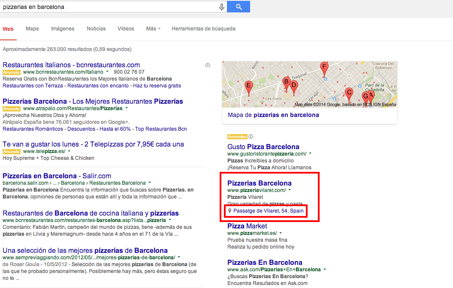Open Restaurantes de Barcelona de cocina italiana link
The height and width of the screenshot is (288, 453).
[x=91, y=213]
